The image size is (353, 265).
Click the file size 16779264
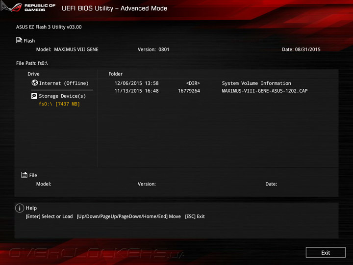click(x=189, y=91)
